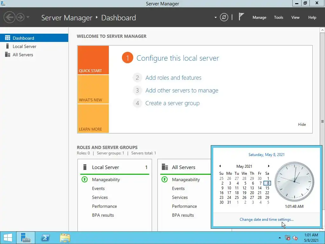Viewport: 325px width, 244px height.
Task: Click the forward navigation arrow
Action: click(x=20, y=17)
